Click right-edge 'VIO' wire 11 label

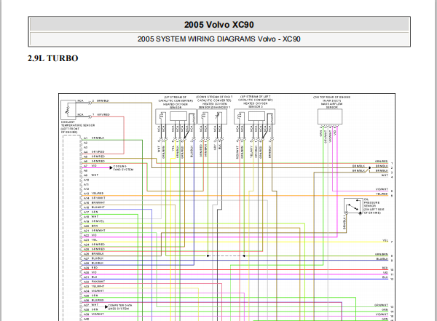point(385,273)
